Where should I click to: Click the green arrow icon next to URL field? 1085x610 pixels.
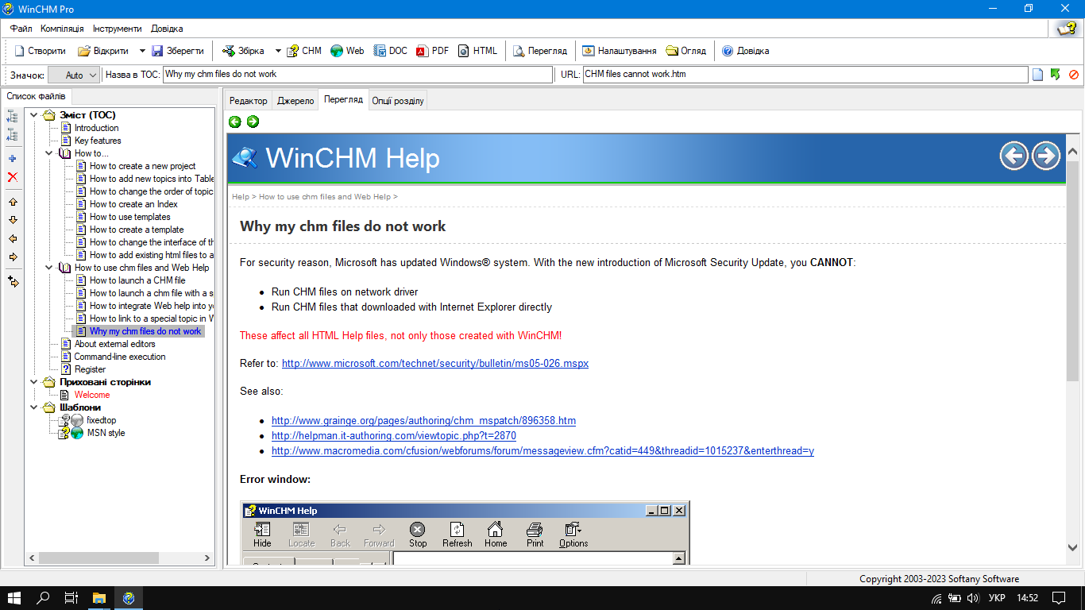pyautogui.click(x=1056, y=75)
